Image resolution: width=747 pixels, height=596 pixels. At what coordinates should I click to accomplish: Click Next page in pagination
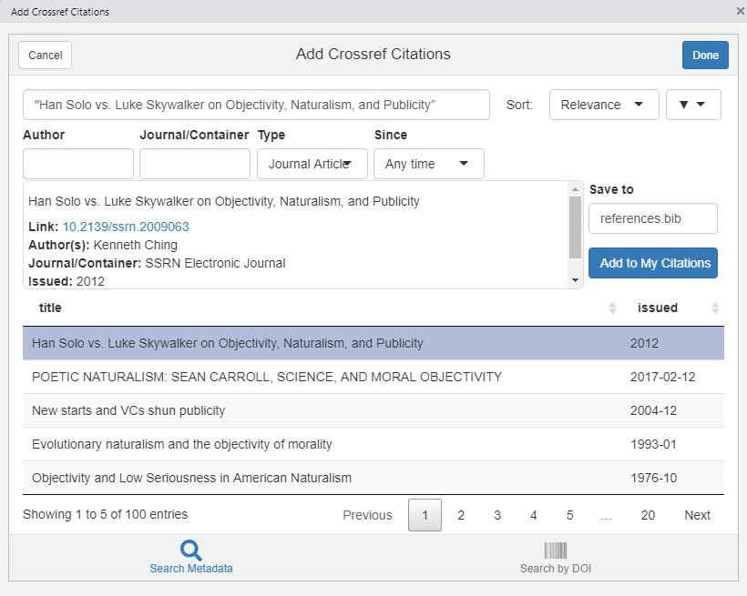[x=697, y=515]
